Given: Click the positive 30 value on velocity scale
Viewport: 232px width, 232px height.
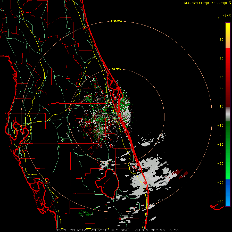Looking at the screenshot, I should tap(221, 87).
